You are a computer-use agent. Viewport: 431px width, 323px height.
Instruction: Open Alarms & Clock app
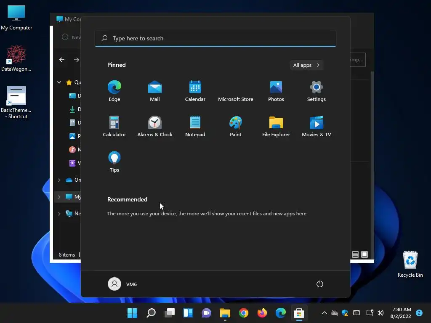(x=155, y=126)
